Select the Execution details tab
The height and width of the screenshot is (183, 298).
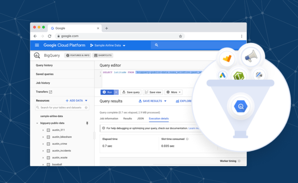(x=159, y=118)
